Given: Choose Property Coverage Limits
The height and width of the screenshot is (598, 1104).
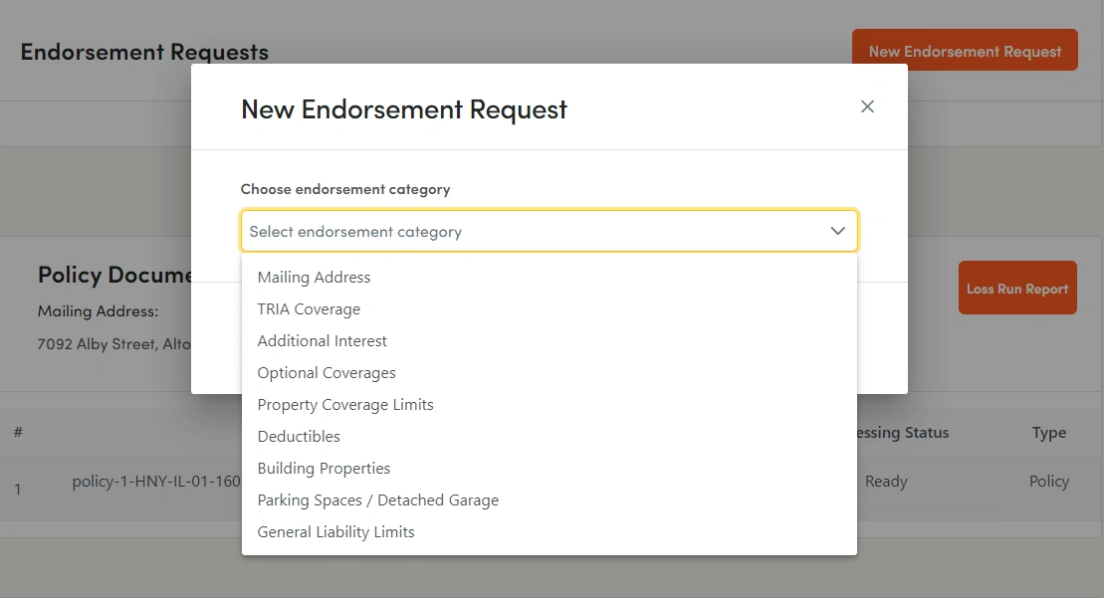Looking at the screenshot, I should (x=345, y=404).
